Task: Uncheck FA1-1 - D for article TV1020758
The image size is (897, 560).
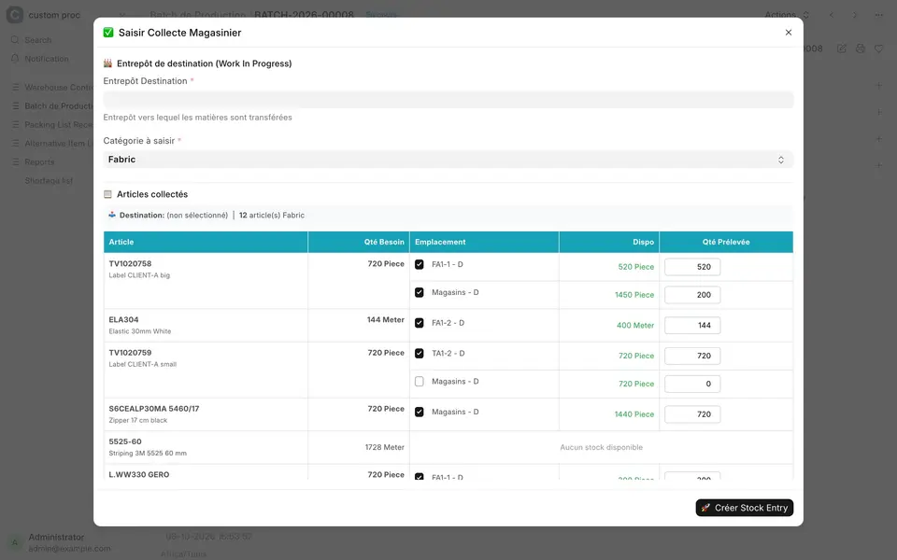Action: click(420, 264)
